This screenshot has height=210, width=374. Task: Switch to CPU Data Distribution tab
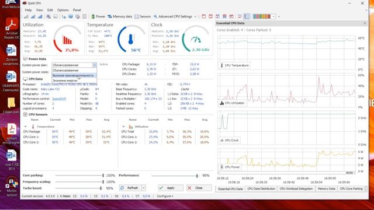coord(261,189)
